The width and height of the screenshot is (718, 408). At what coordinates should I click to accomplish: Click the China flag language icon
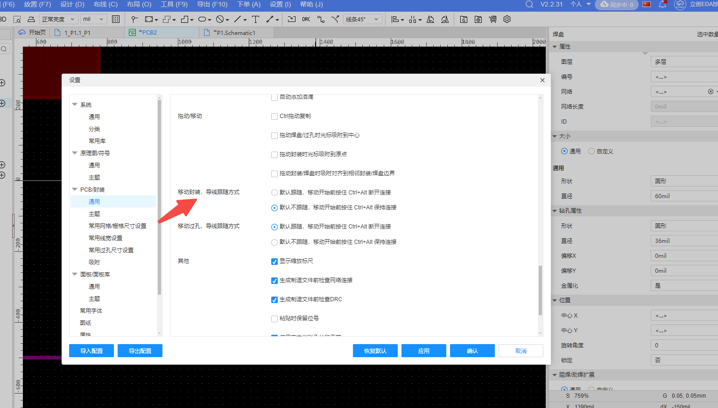[x=647, y=4]
